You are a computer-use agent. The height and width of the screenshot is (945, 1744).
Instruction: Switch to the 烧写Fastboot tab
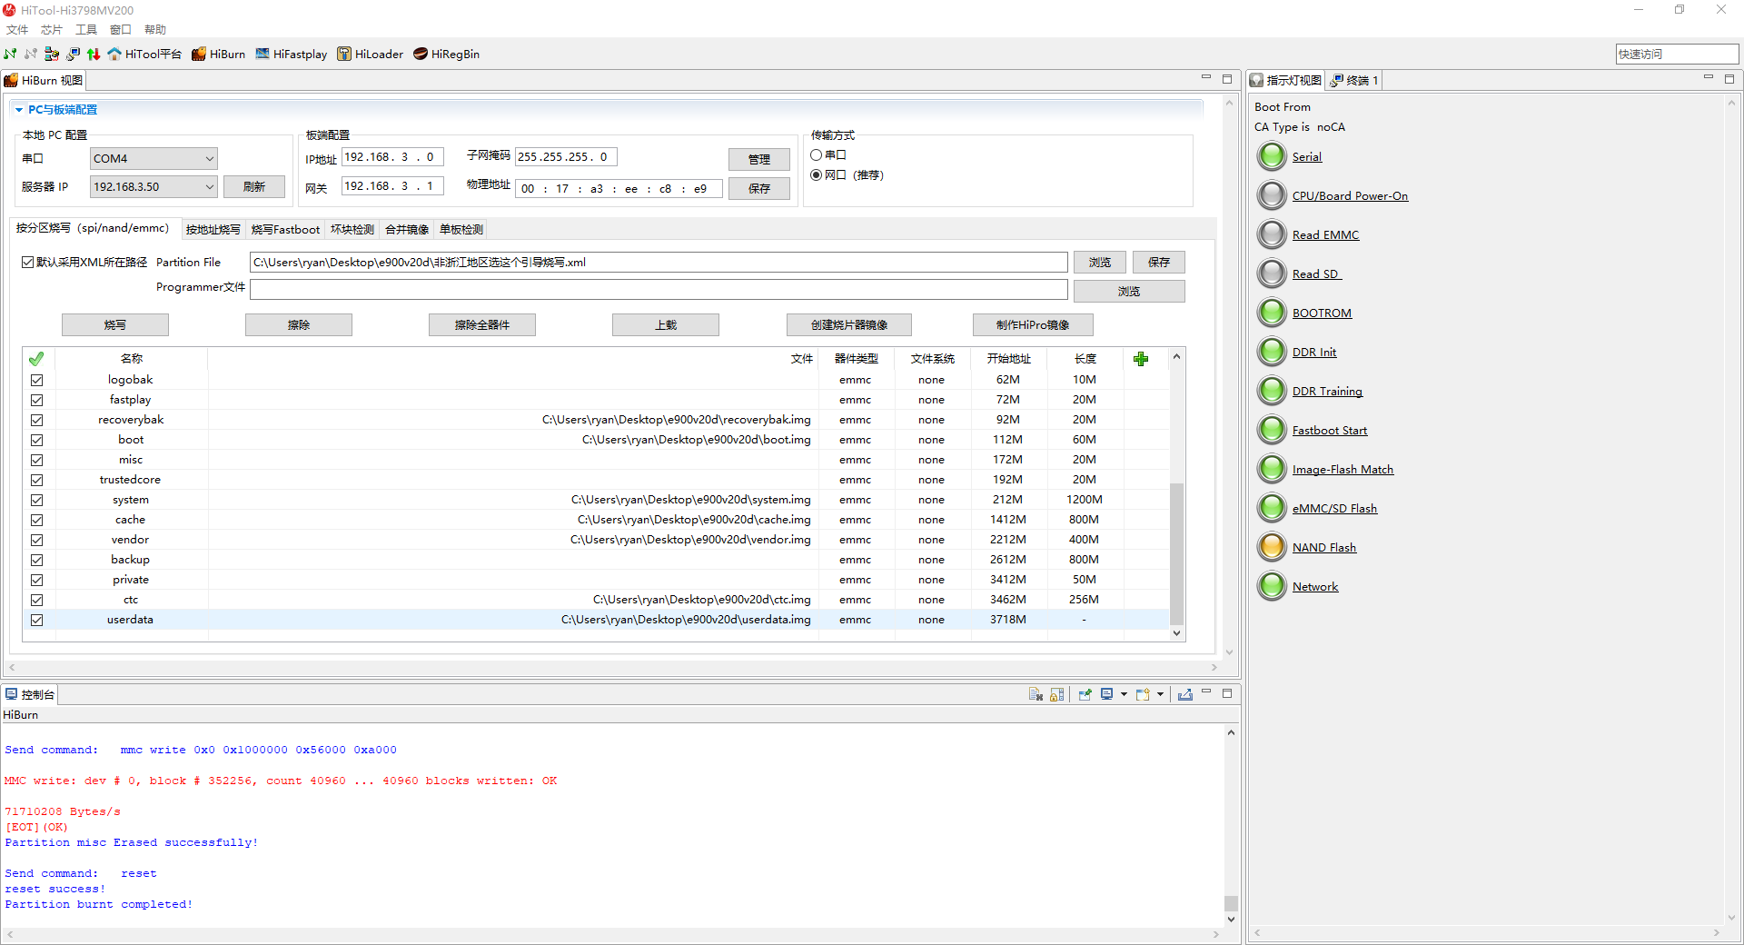pyautogui.click(x=285, y=229)
